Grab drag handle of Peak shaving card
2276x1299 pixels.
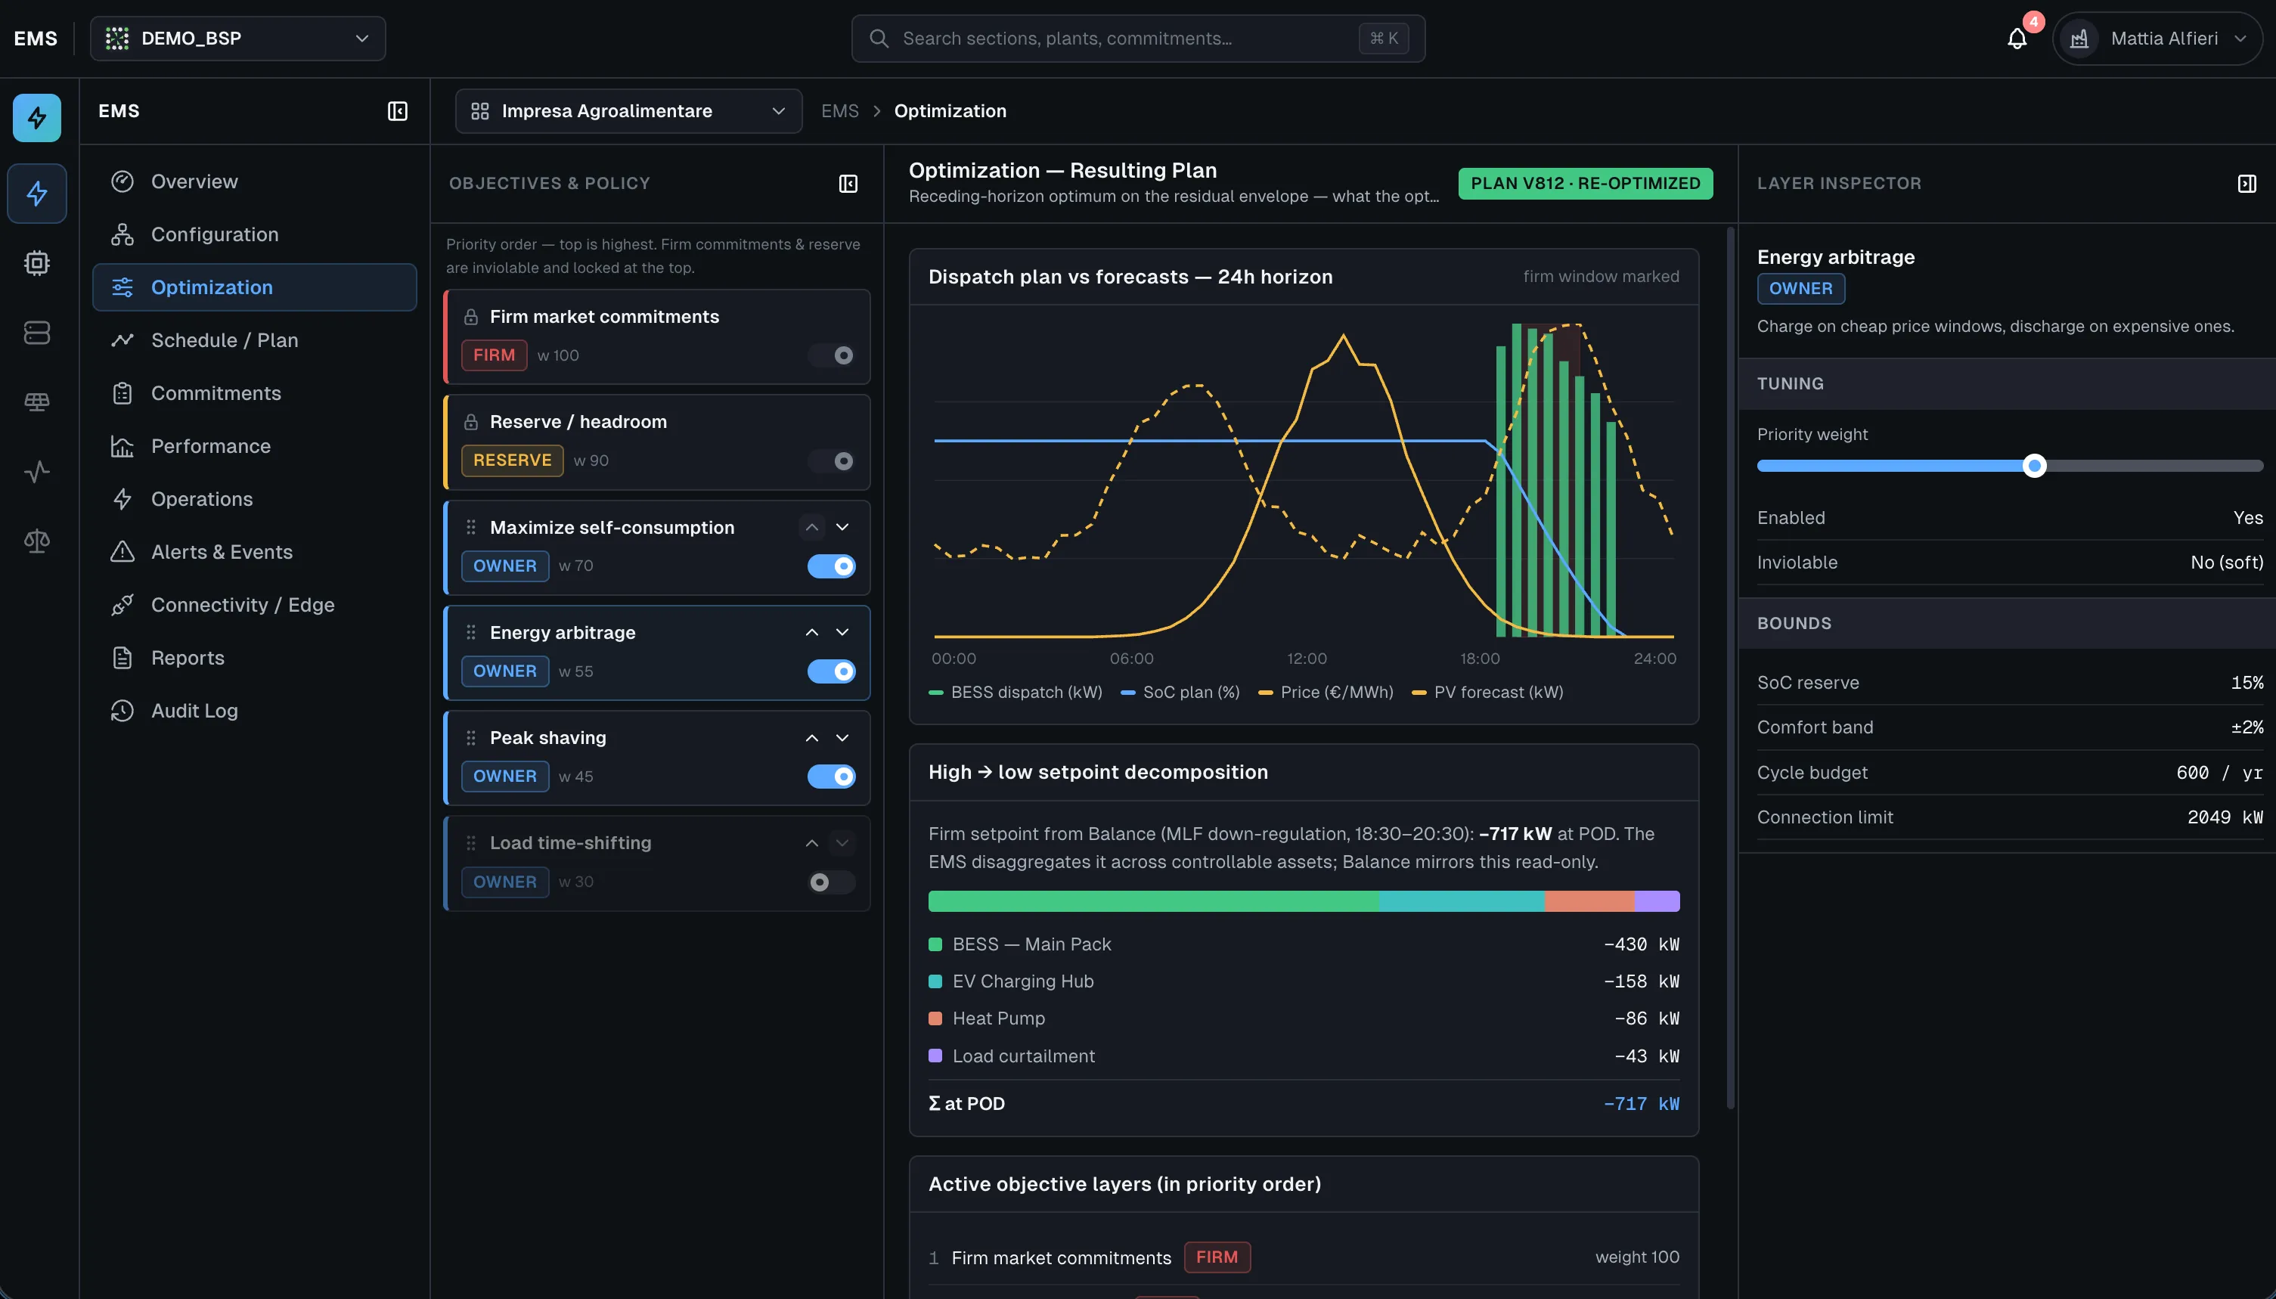coord(471,738)
